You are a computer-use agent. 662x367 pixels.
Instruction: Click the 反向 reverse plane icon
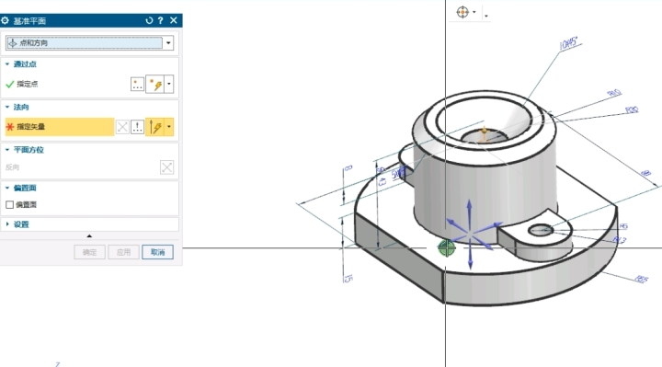point(166,167)
